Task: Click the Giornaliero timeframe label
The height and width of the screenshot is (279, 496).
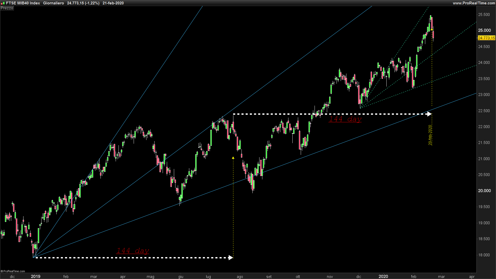Action: 54,3
